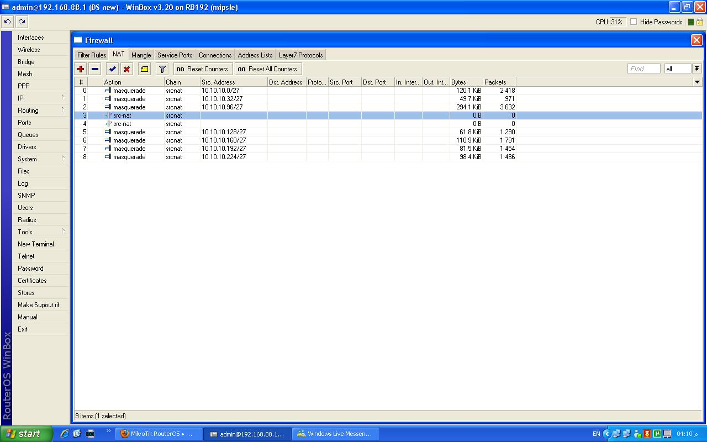Select the rule with source 10.10.10.0/27

pos(388,91)
